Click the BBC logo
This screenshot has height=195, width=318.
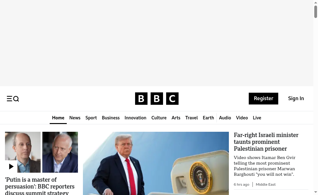(157, 99)
